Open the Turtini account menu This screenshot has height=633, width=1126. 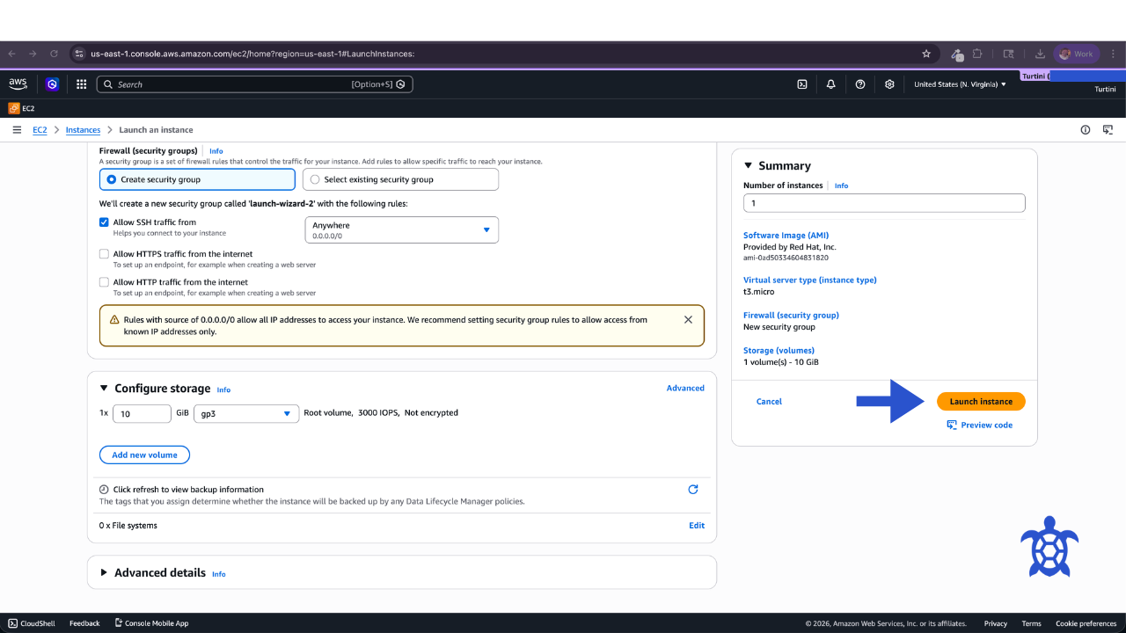(1105, 90)
